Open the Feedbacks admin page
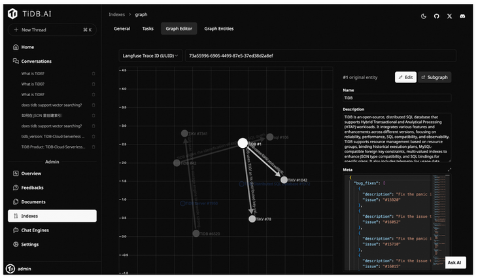The width and height of the screenshot is (478, 278). coord(52,188)
